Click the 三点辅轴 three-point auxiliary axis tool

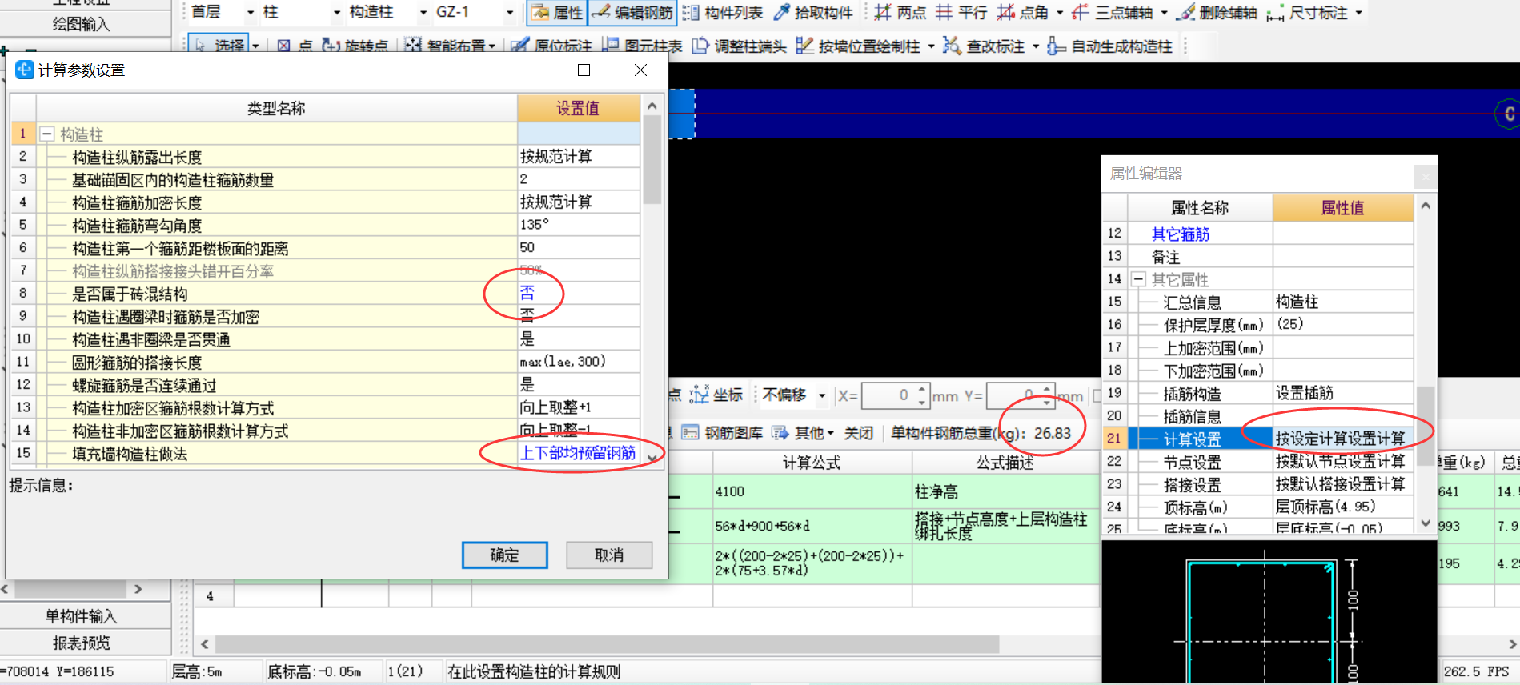click(1113, 12)
